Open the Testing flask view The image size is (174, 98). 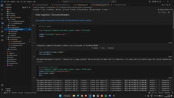(2, 27)
